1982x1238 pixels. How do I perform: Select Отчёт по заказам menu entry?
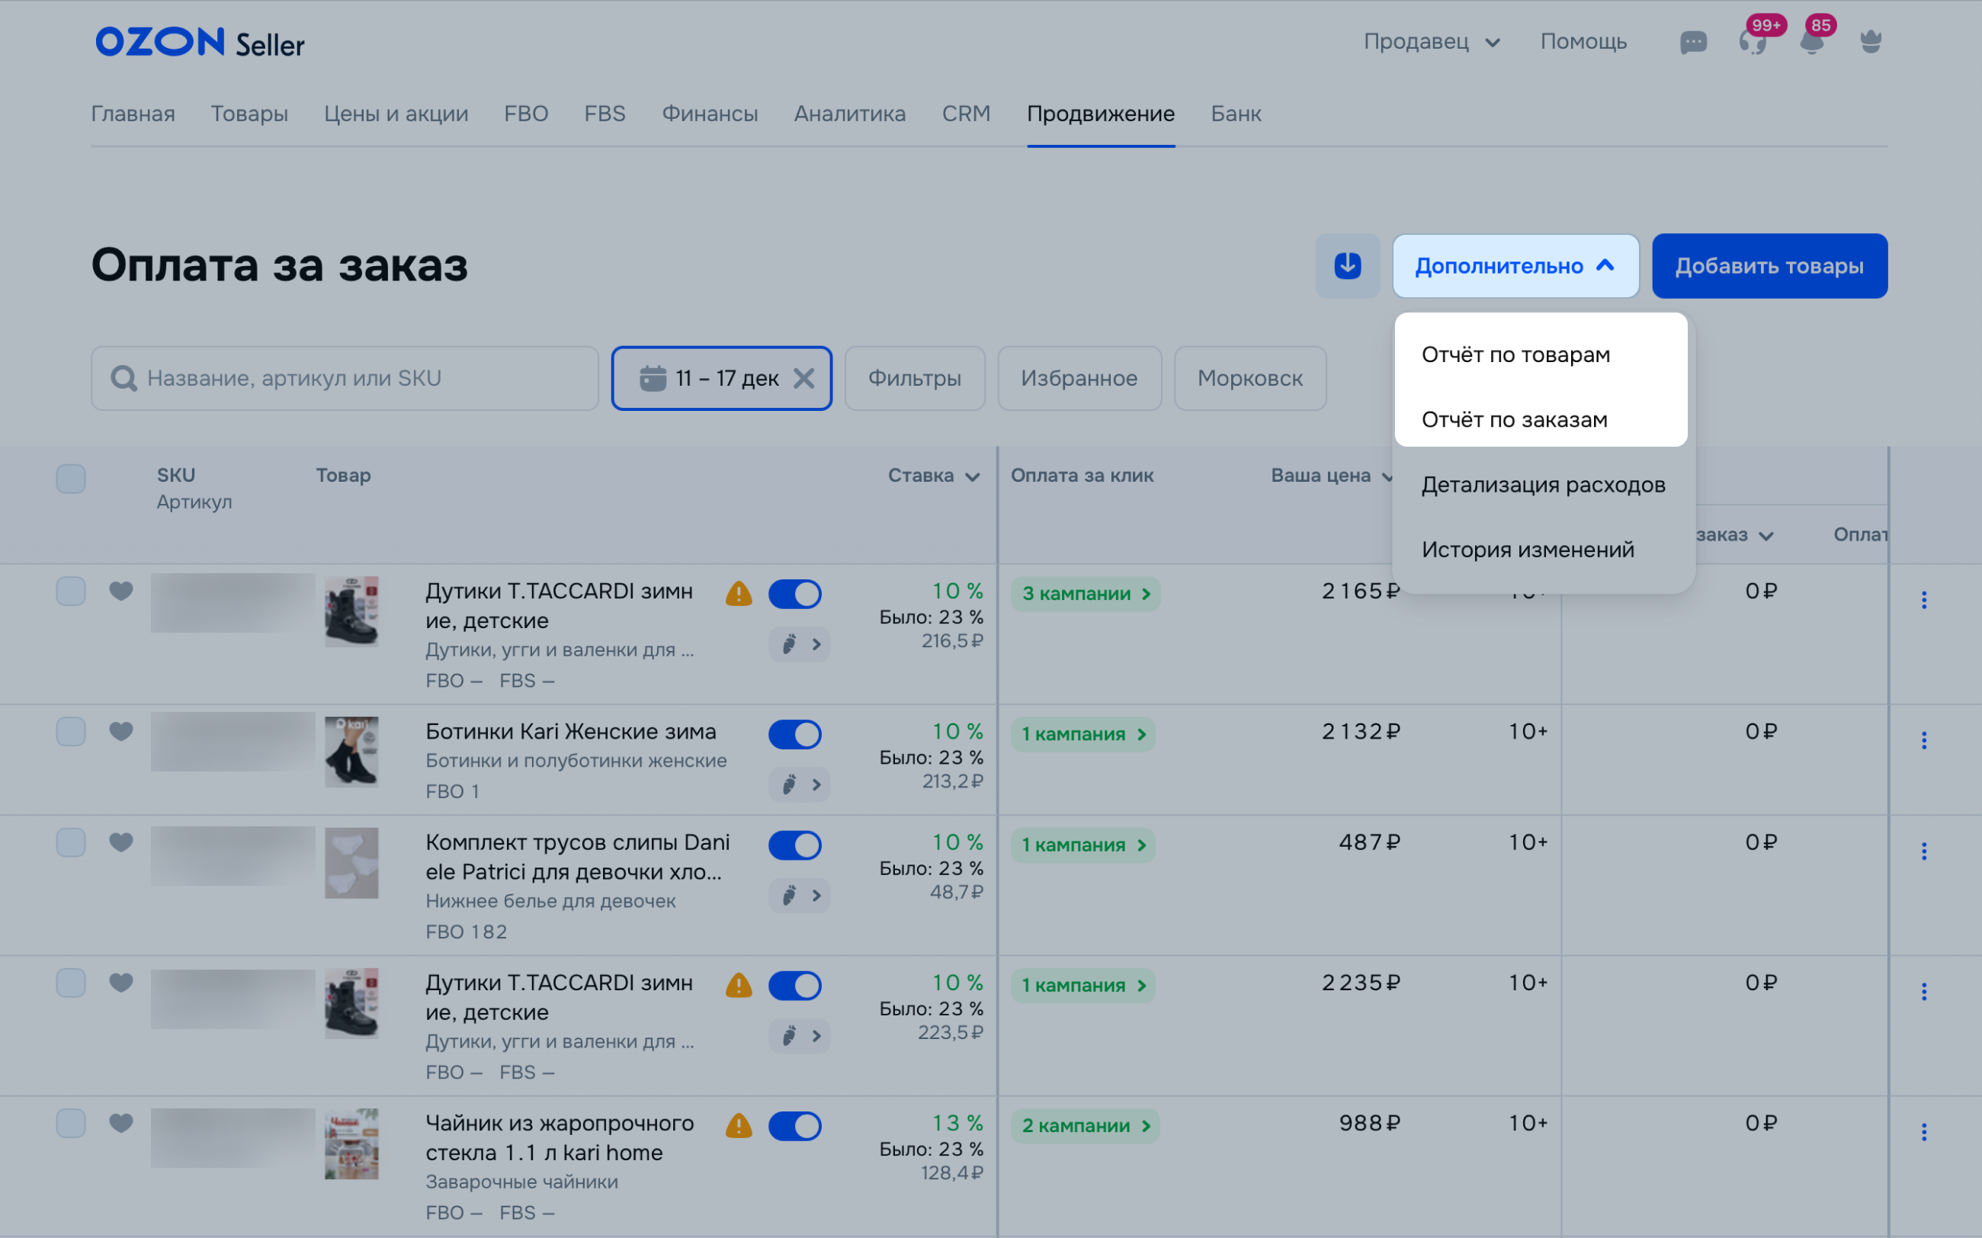pos(1514,420)
